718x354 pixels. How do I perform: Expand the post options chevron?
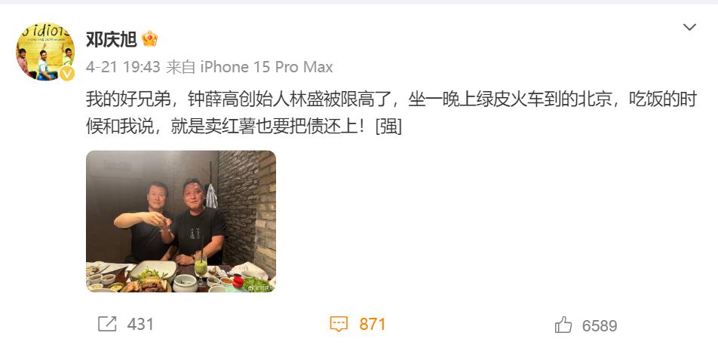[689, 27]
